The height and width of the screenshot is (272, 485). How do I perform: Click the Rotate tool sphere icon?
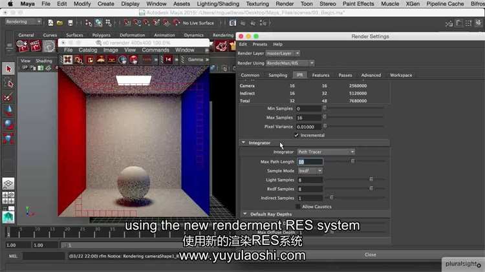(8, 124)
